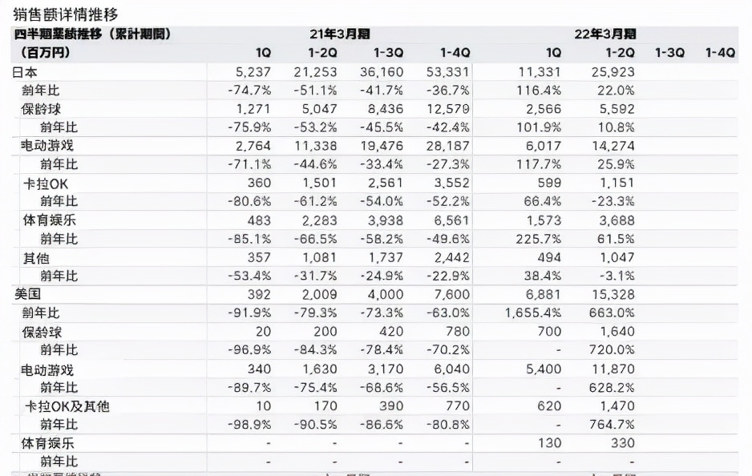
Task: Click the 其他 row label under 日本
Action: pos(34,257)
